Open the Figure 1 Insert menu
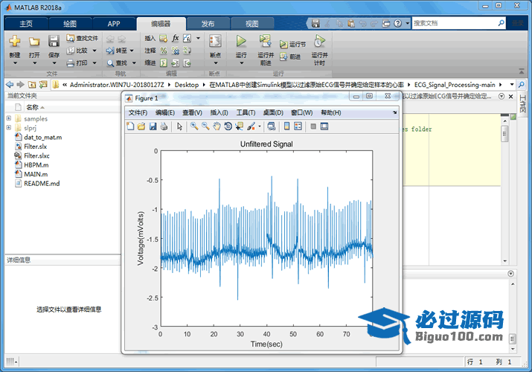532x372 pixels. pos(219,112)
